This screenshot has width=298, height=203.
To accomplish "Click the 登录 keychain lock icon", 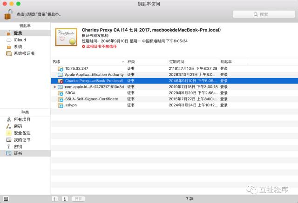I will (x=8, y=33).
